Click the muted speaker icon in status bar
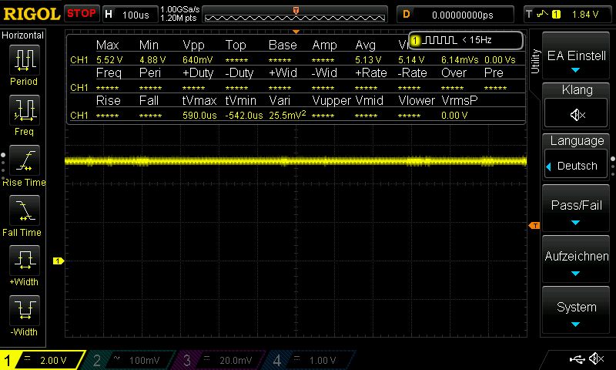616x370 pixels. 597,358
